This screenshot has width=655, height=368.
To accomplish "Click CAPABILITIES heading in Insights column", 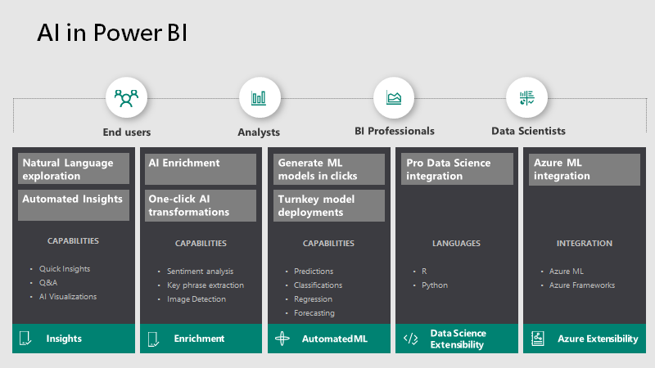I will click(73, 240).
